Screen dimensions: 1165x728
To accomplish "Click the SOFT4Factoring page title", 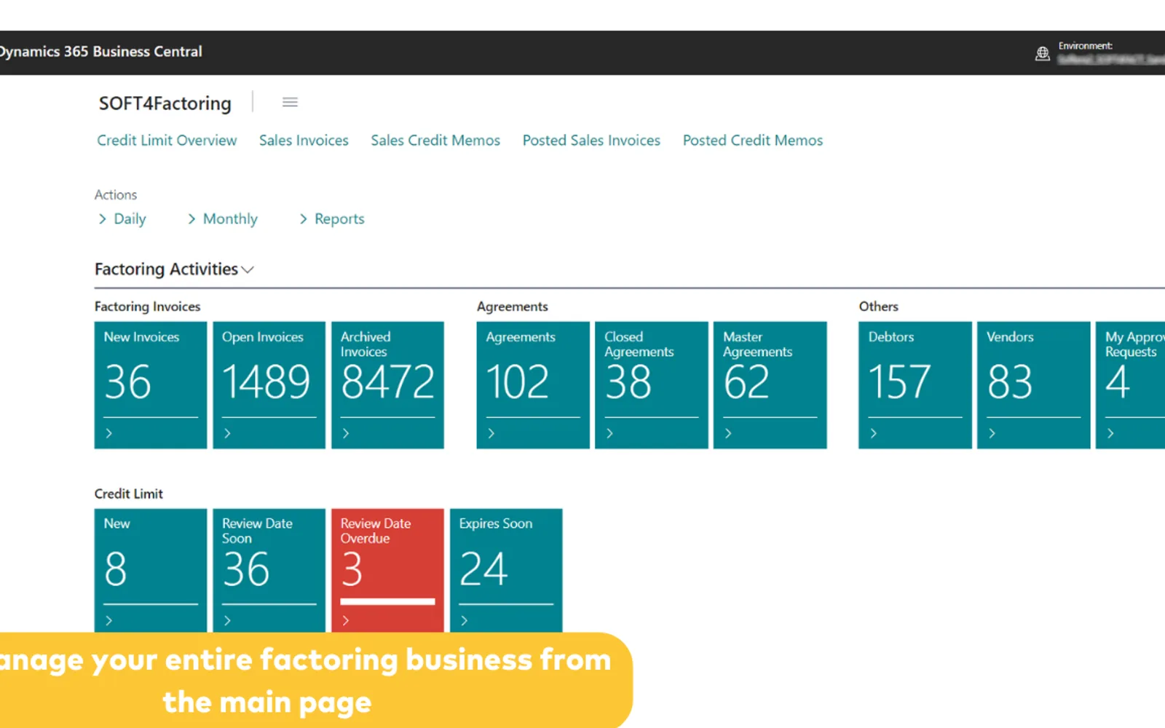I will coord(165,103).
